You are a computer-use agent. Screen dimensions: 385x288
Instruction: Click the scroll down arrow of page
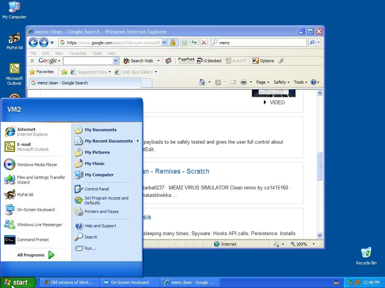coord(320,235)
